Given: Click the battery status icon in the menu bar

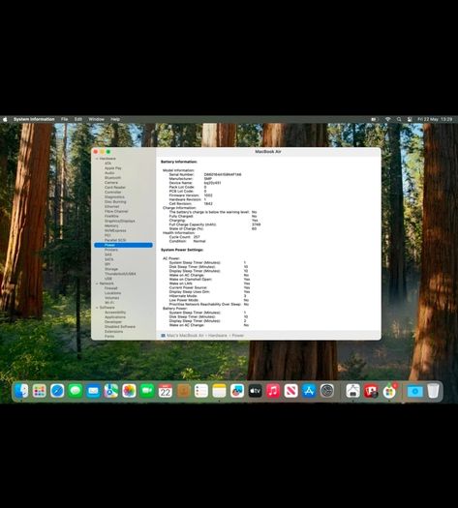Looking at the screenshot, I should [374, 119].
